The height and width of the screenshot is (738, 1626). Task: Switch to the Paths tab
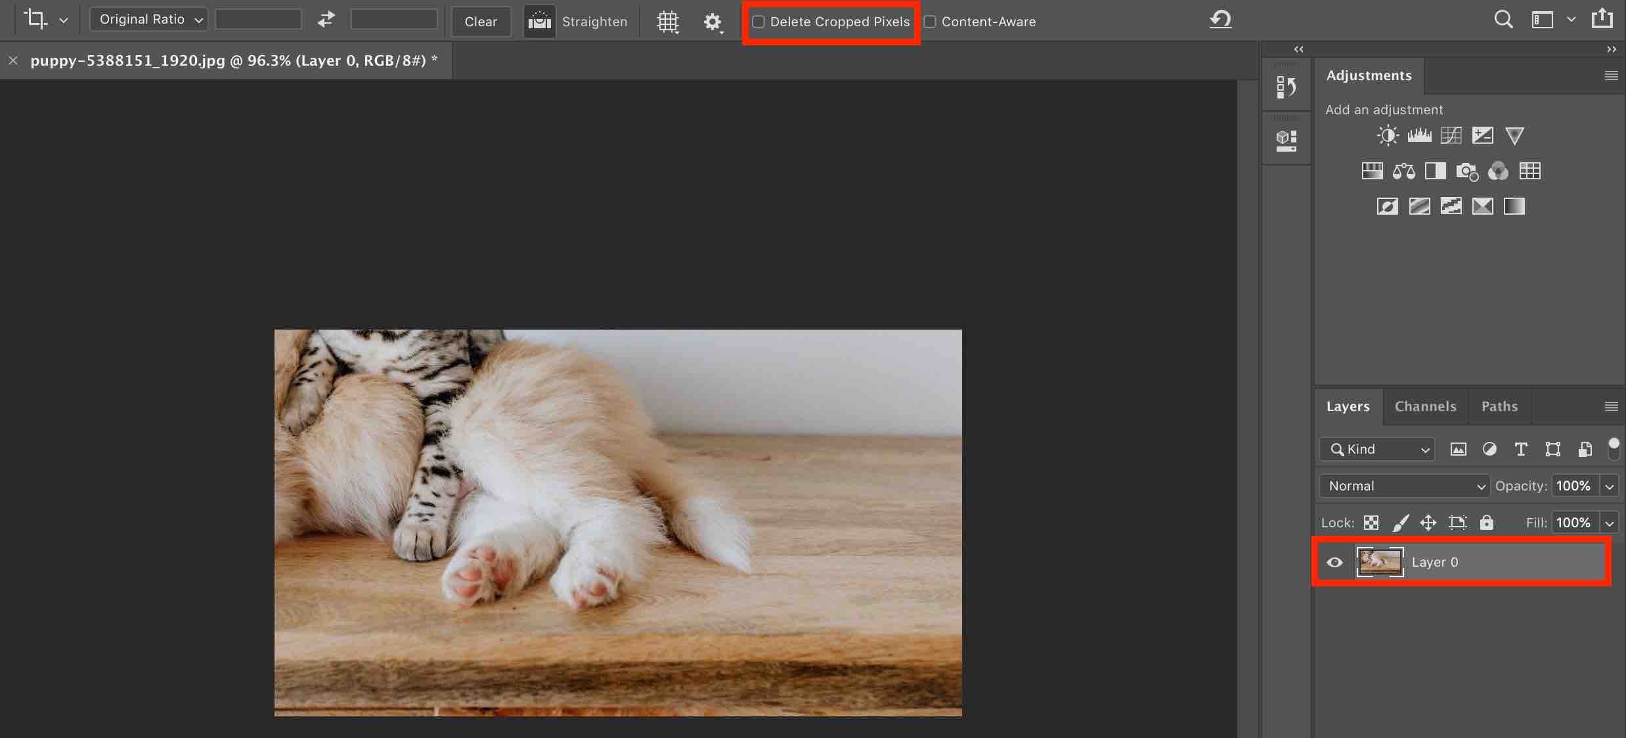click(x=1499, y=406)
